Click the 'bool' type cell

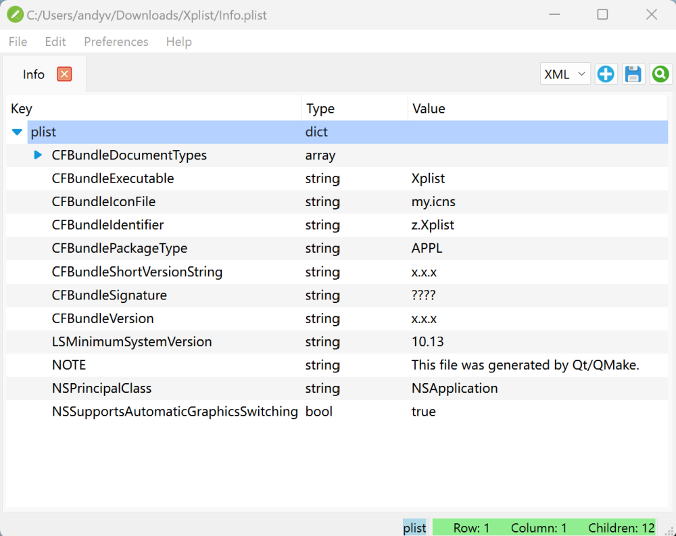click(x=318, y=412)
